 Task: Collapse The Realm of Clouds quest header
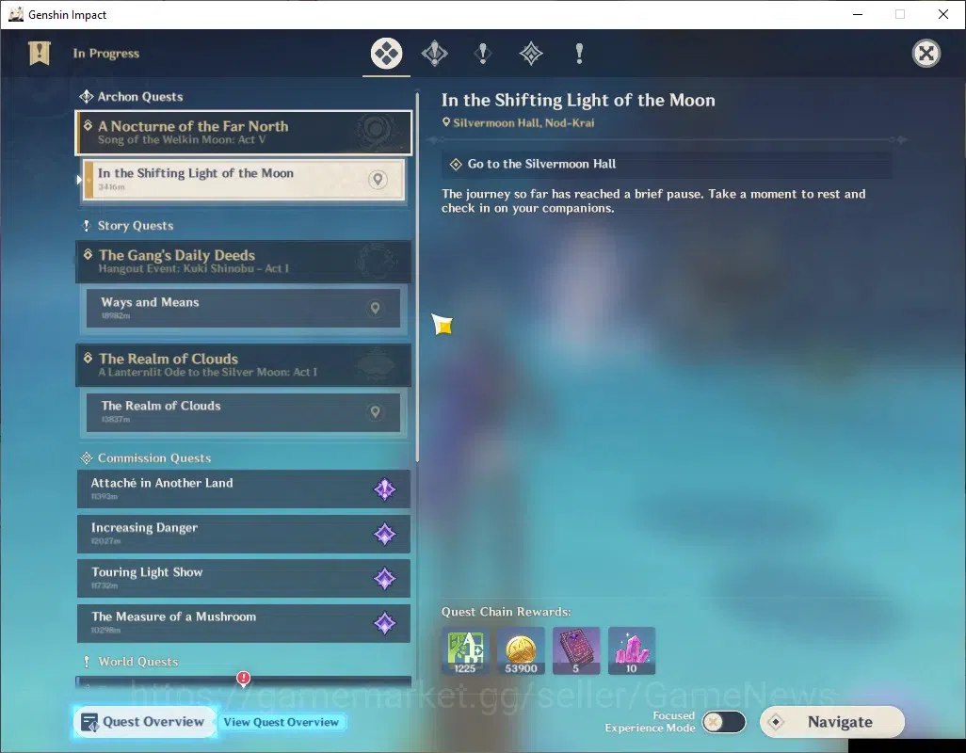243,365
